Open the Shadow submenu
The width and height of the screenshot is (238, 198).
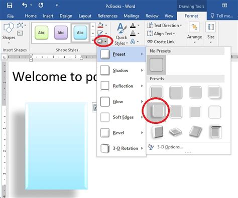point(122,70)
